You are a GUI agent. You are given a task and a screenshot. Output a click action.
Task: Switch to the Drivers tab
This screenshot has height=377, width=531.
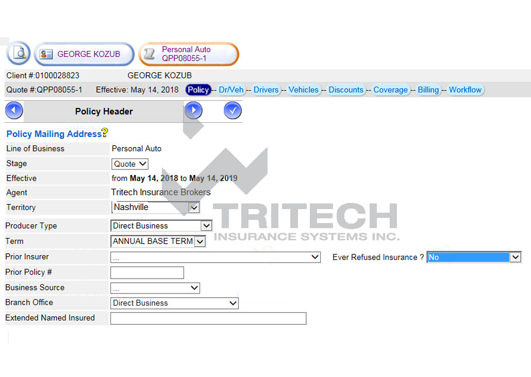point(266,90)
